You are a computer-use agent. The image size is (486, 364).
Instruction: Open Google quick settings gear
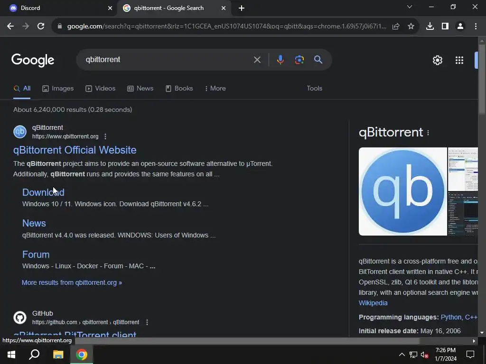437,60
